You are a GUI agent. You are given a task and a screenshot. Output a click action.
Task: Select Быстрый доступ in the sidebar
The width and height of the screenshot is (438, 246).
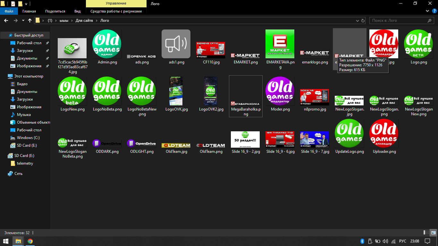tap(25, 35)
